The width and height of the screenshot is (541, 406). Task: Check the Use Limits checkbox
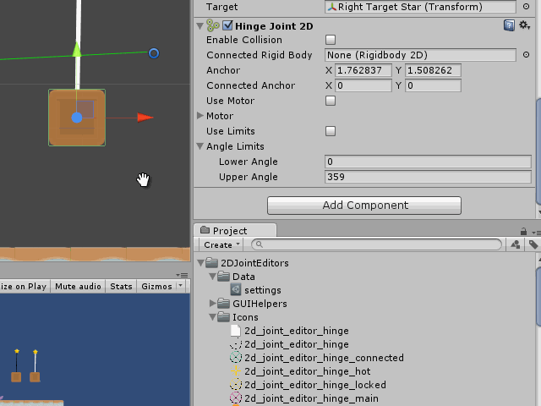point(331,131)
